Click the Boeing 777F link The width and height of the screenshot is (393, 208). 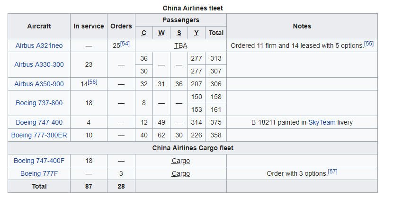[x=39, y=173]
